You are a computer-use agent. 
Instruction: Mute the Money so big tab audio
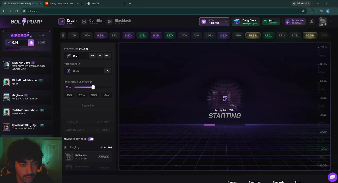[78, 4]
